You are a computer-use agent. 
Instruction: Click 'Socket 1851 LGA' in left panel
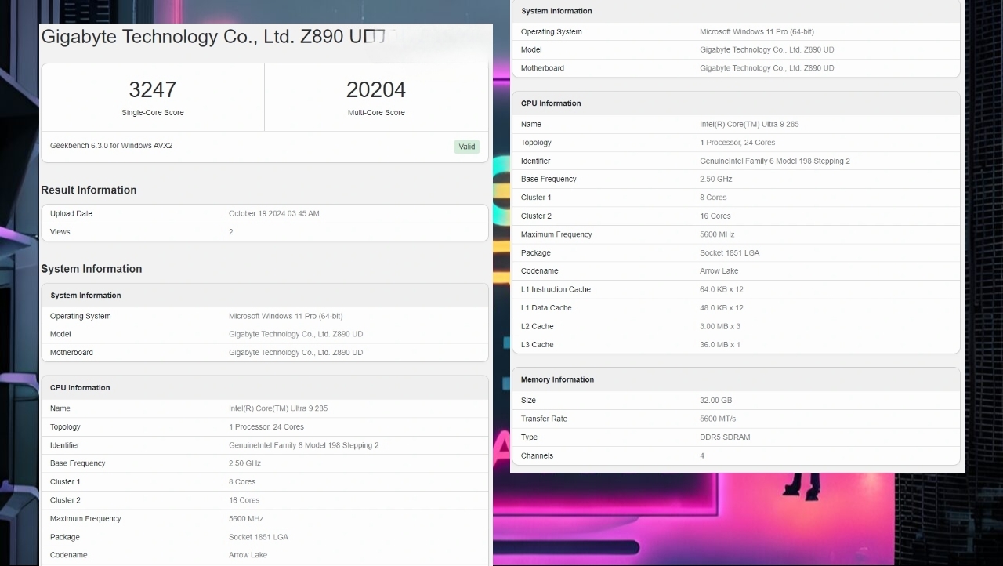coord(259,537)
